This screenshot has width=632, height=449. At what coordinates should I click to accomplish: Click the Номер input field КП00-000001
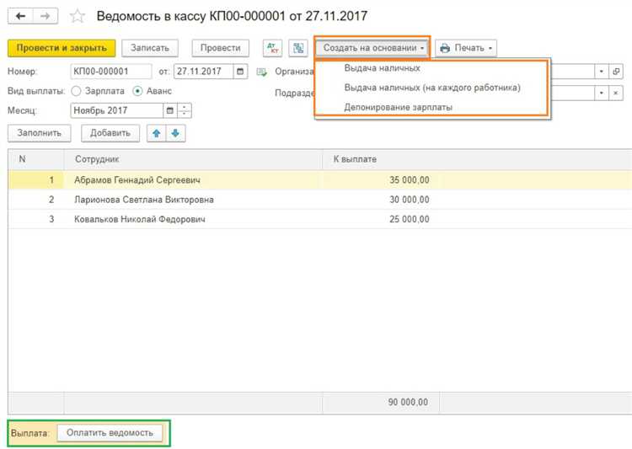click(x=111, y=72)
